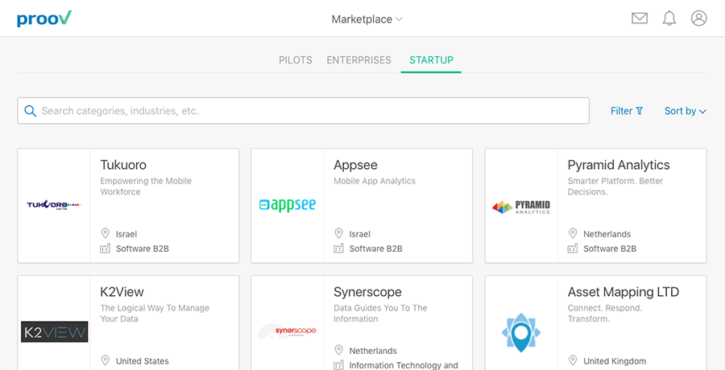Click 'Software B2B' in Pyramid Analytics card

[610, 249]
